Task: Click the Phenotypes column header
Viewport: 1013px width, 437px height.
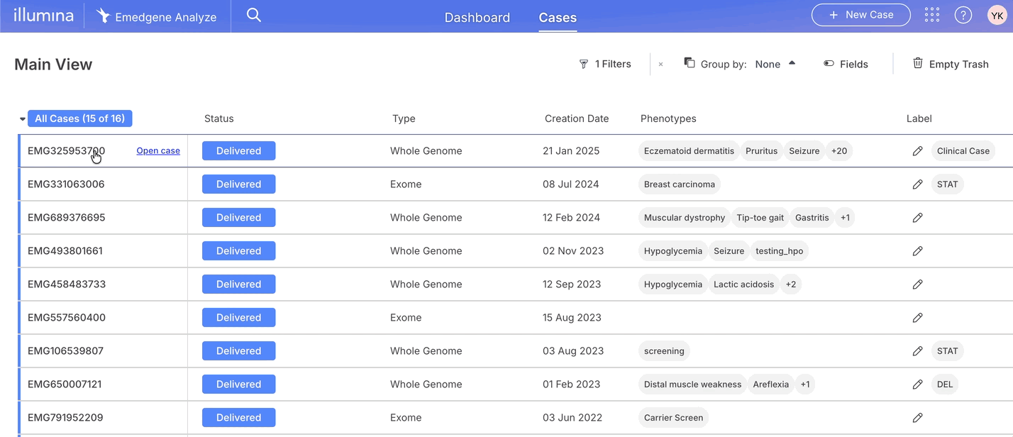Action: pyautogui.click(x=668, y=118)
